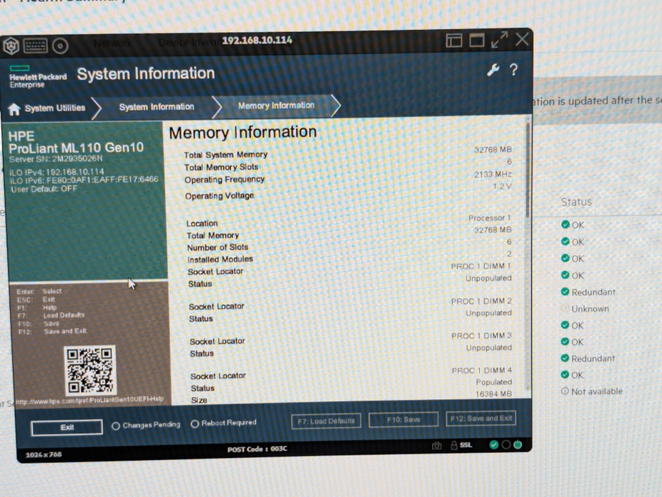Click the Exit button
662x497 pixels.
(67, 427)
